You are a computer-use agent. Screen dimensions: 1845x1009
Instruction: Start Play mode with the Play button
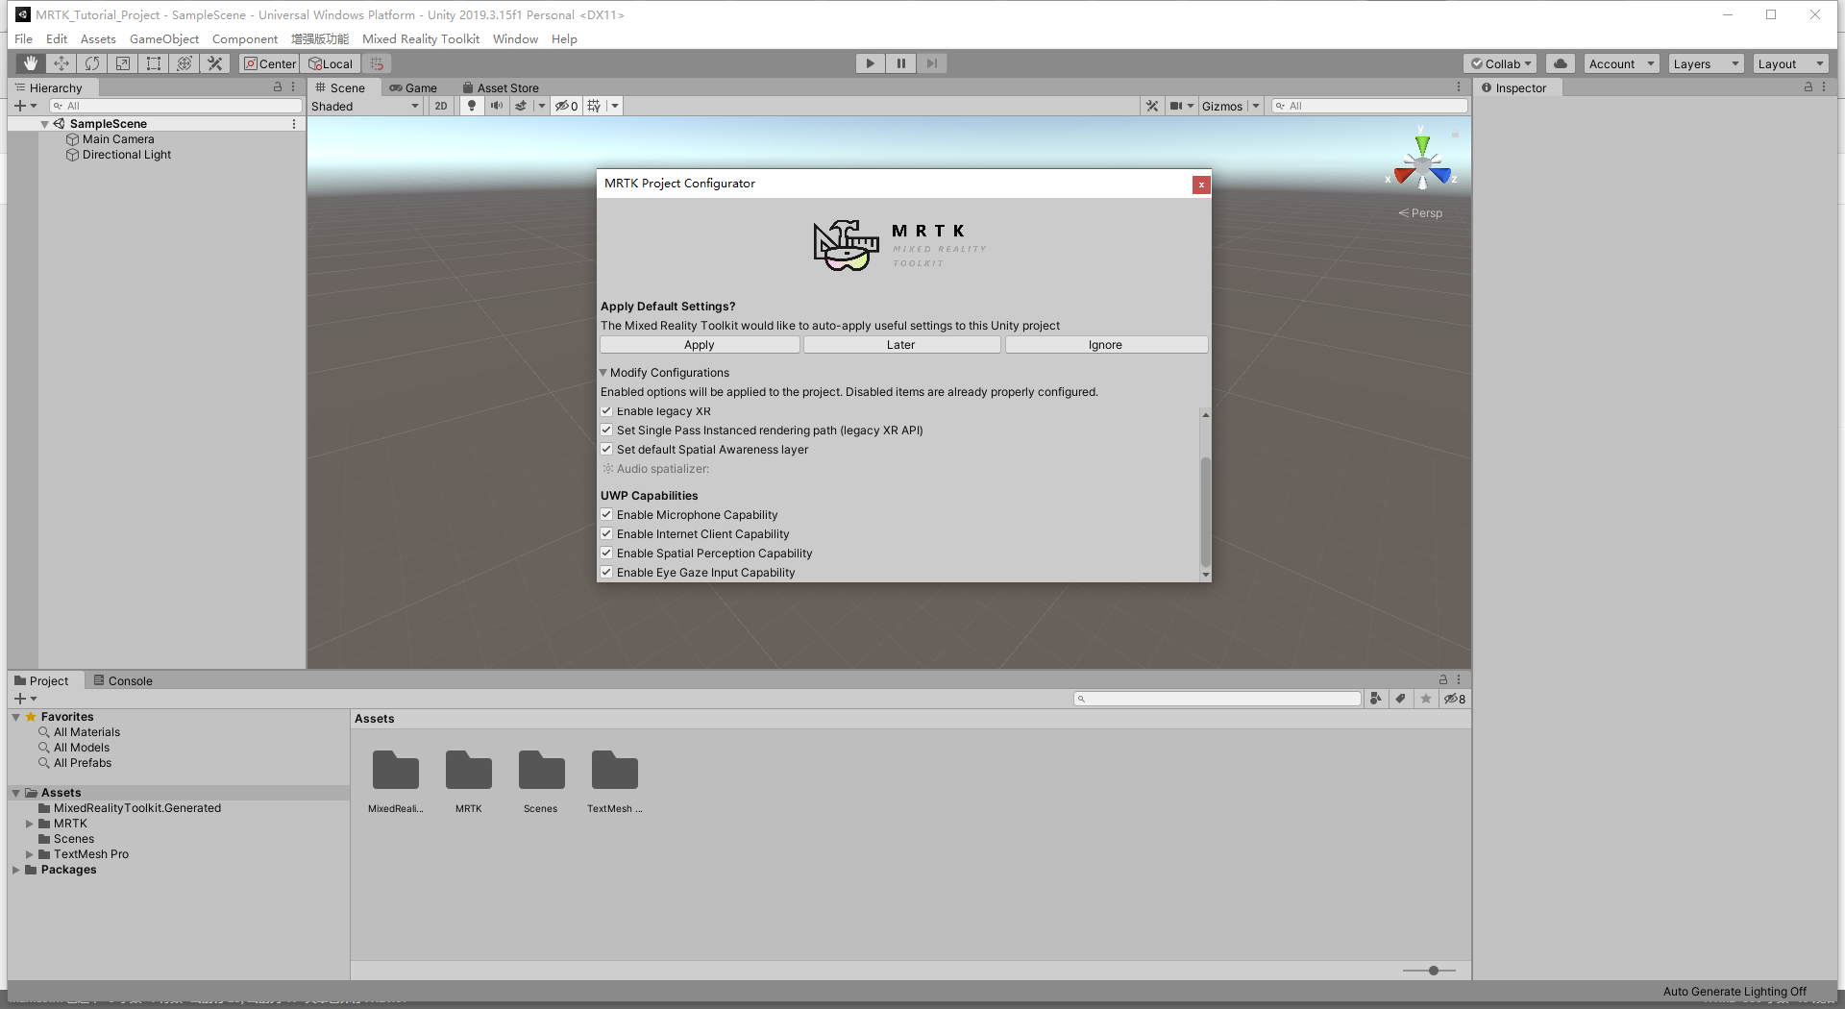[870, 63]
